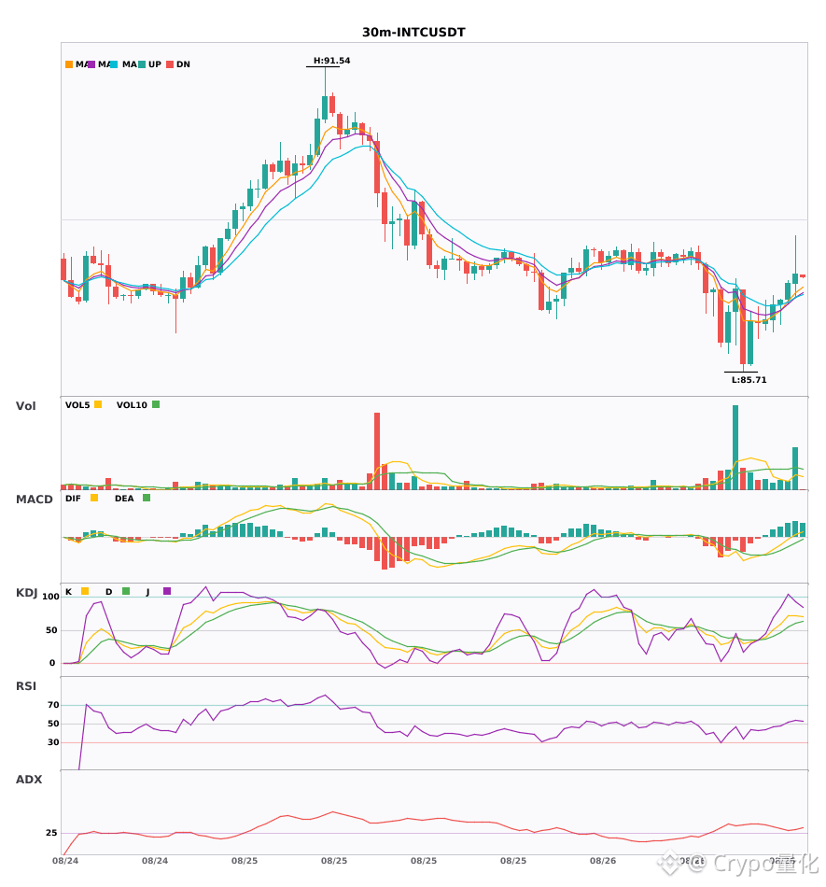Click the ADX axis value 25
Image resolution: width=826 pixels, height=887 pixels.
(51, 833)
